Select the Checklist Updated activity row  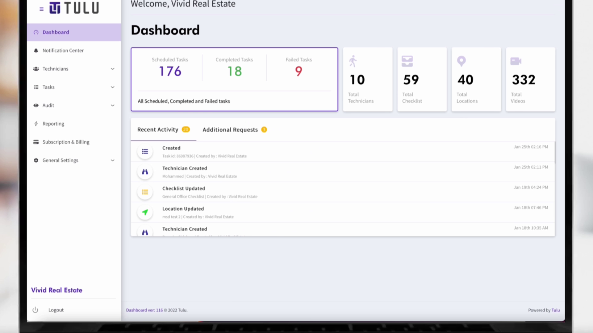pyautogui.click(x=343, y=192)
